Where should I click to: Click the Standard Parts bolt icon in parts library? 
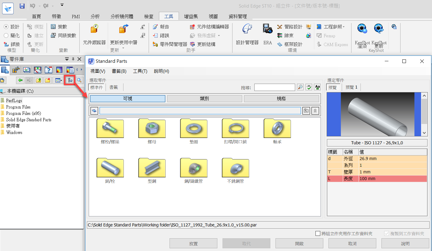(70, 80)
